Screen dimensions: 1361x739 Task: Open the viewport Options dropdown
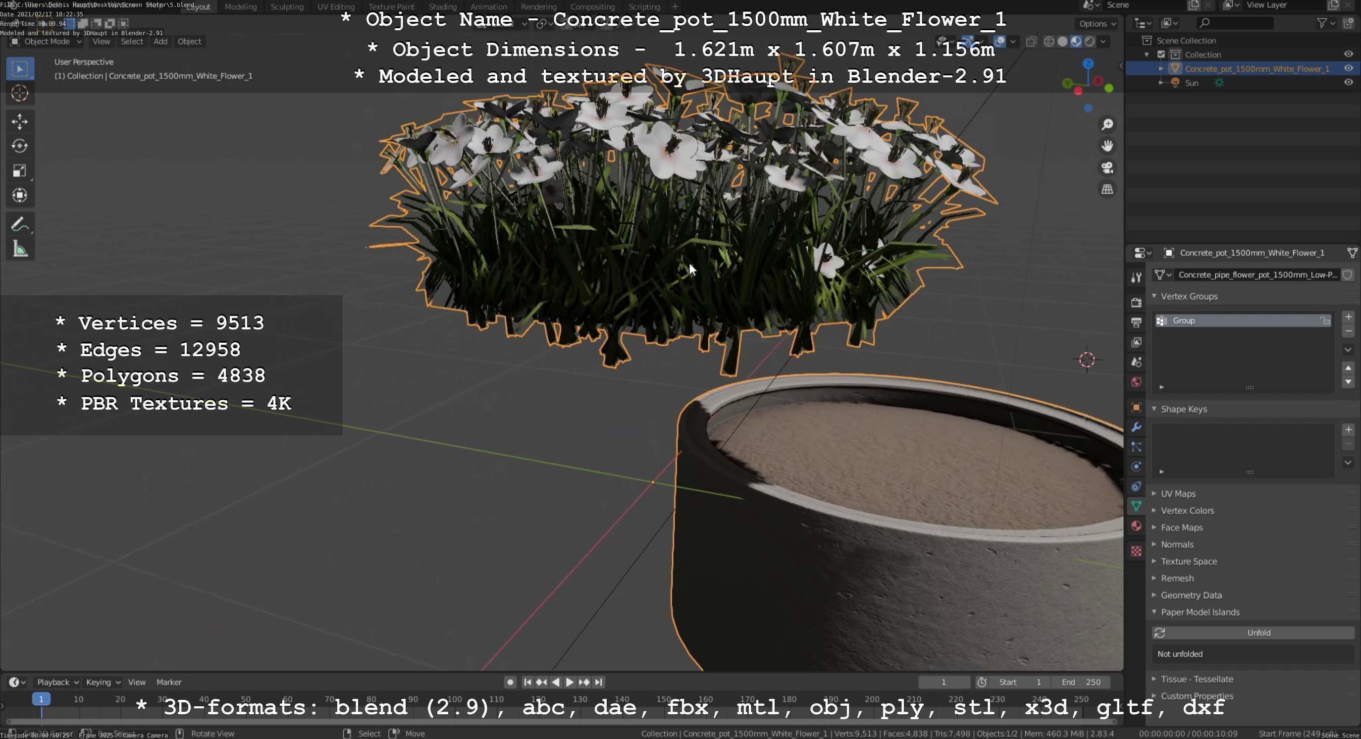pos(1097,24)
